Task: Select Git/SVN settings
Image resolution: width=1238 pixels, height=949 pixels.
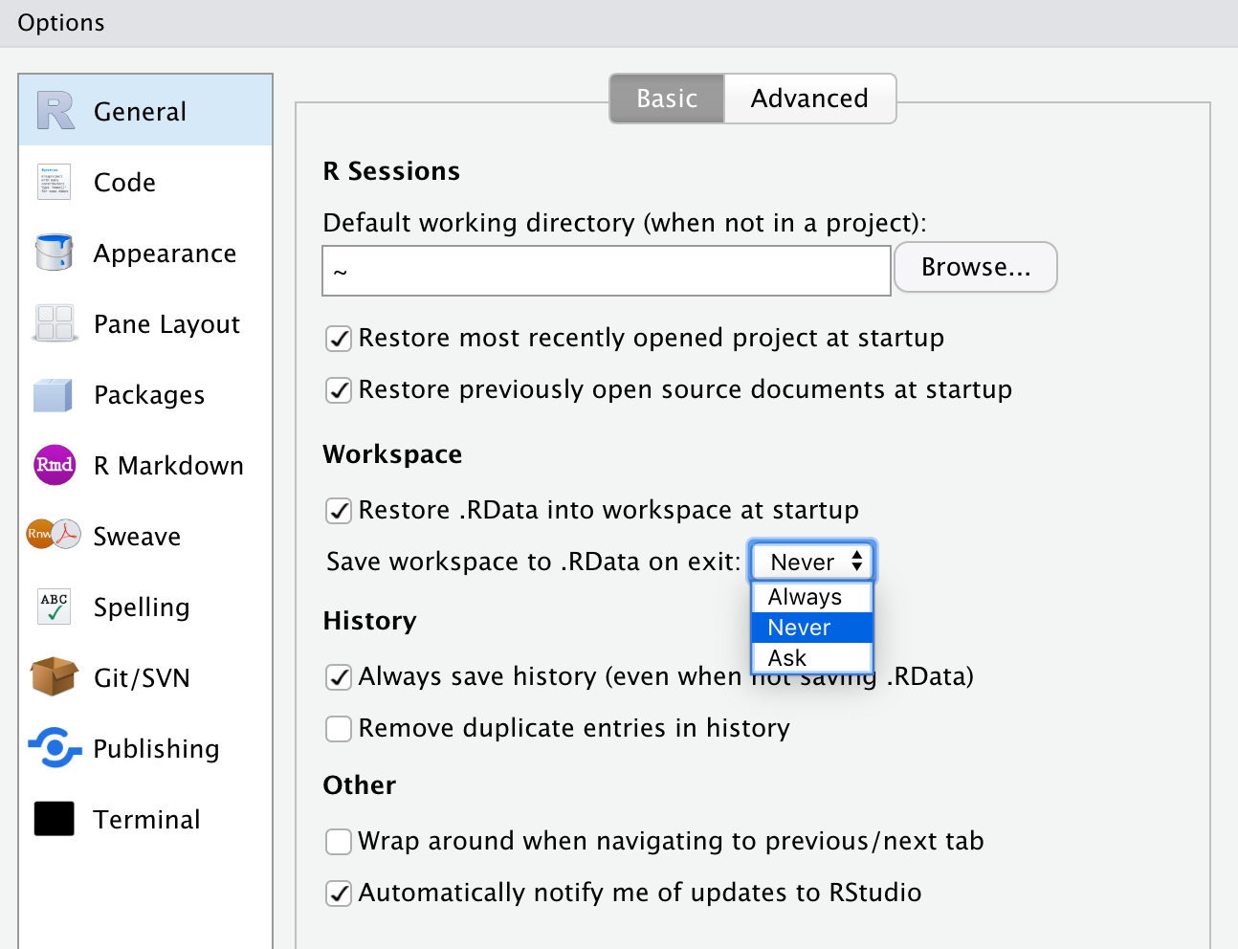Action: 145,677
